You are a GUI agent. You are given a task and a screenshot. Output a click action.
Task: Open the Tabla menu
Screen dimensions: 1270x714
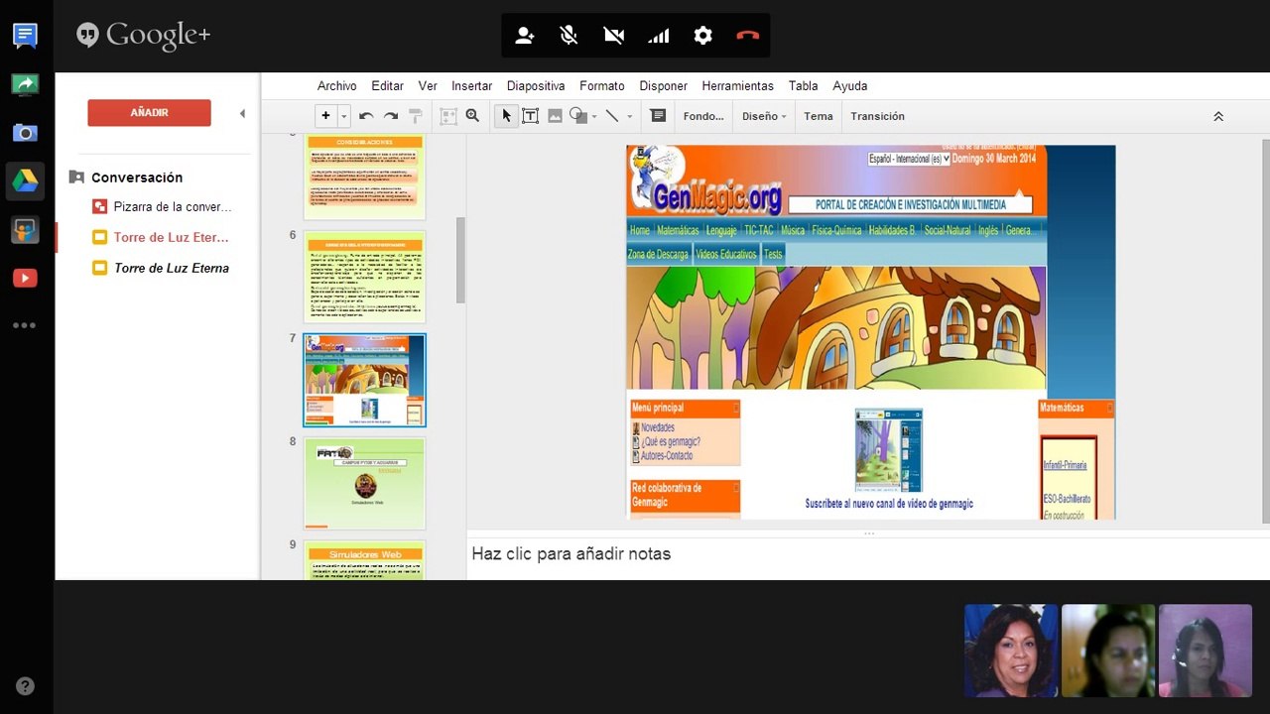[x=804, y=86]
